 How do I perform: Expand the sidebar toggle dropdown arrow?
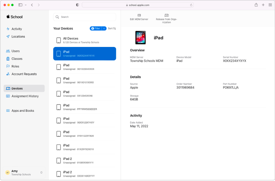(x=26, y=5)
